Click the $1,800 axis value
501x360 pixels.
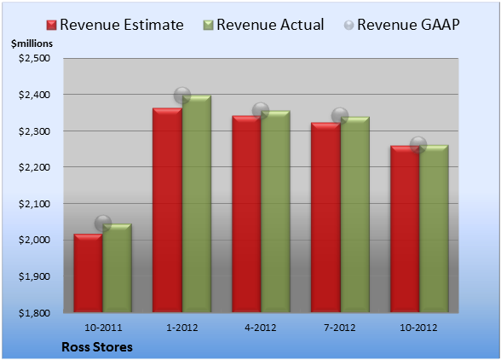34,313
